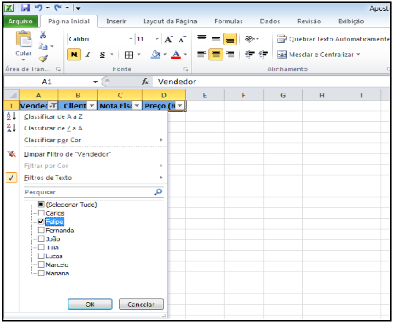Click the Paste (Colar) clipboard icon
Screen dimensions: 393x322
pos(23,41)
